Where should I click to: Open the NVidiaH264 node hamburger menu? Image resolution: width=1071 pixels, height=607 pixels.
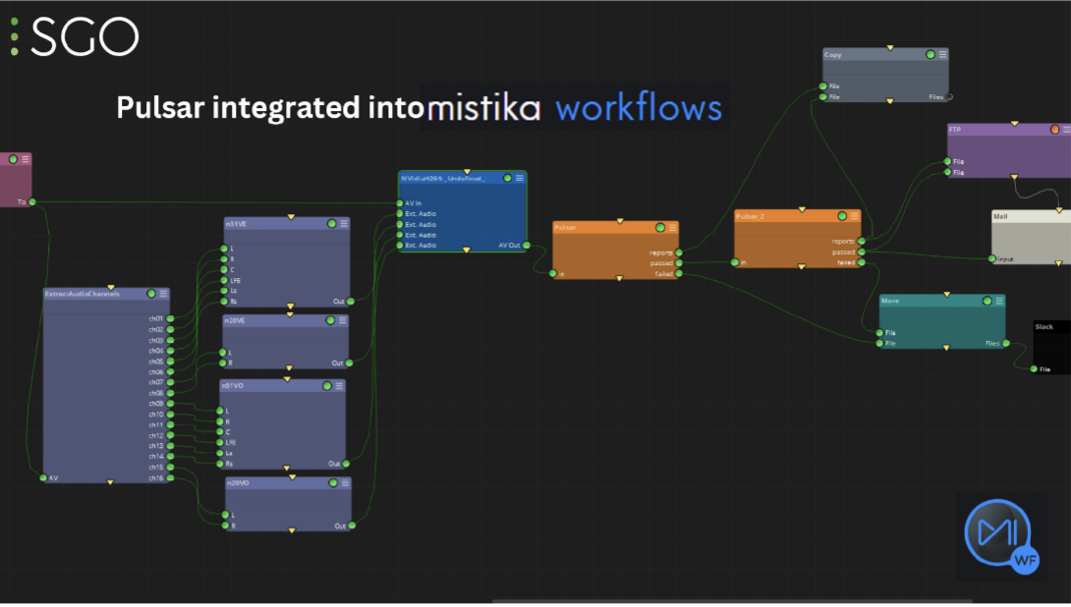(x=520, y=178)
